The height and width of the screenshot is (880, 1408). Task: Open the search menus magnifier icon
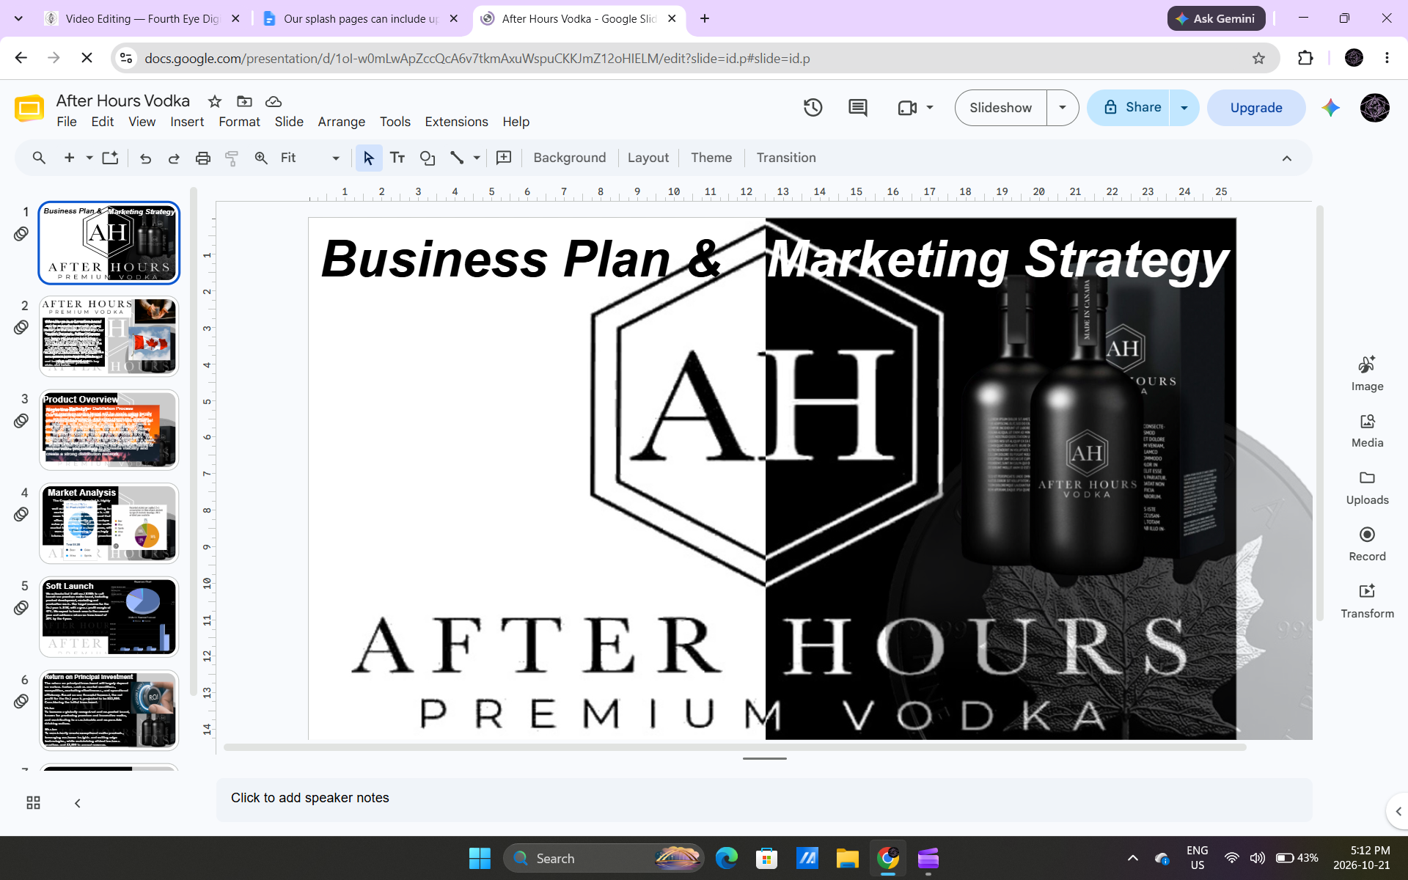pos(39,158)
